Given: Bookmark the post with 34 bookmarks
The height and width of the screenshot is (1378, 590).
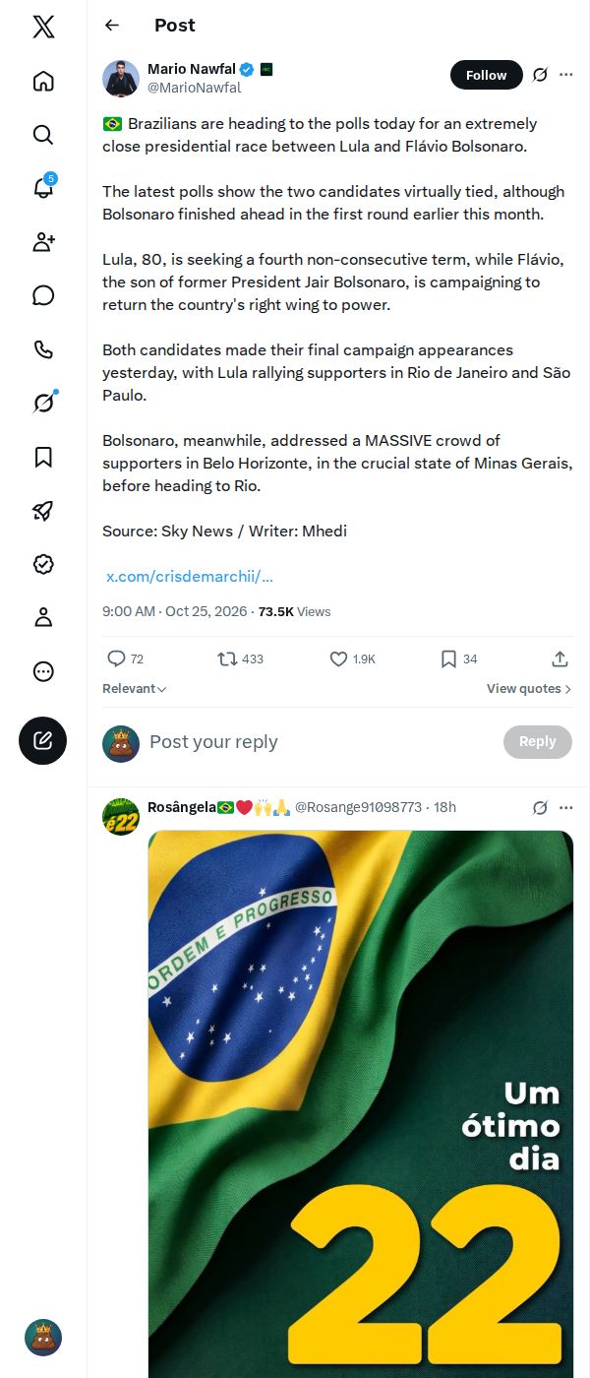Looking at the screenshot, I should click(x=458, y=658).
